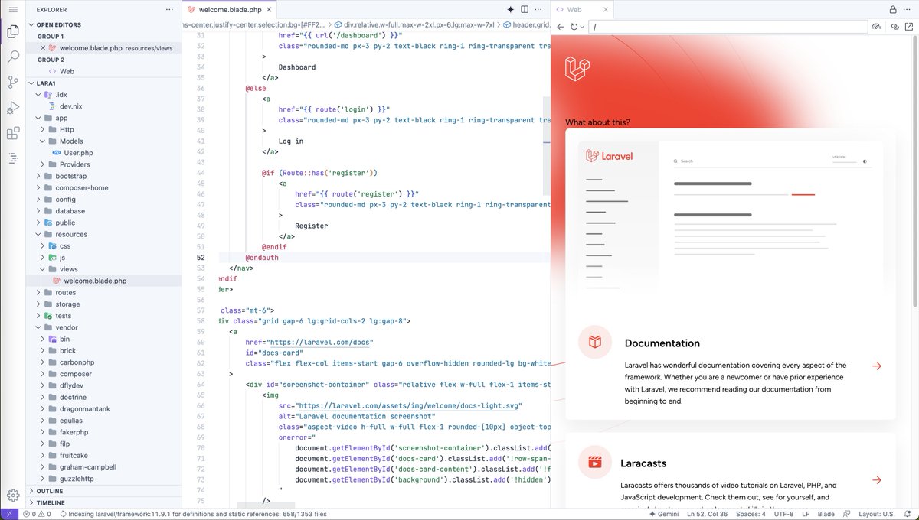This screenshot has width=919, height=520.
Task: Open the Laracasts card arrow in preview
Action: 877,480
